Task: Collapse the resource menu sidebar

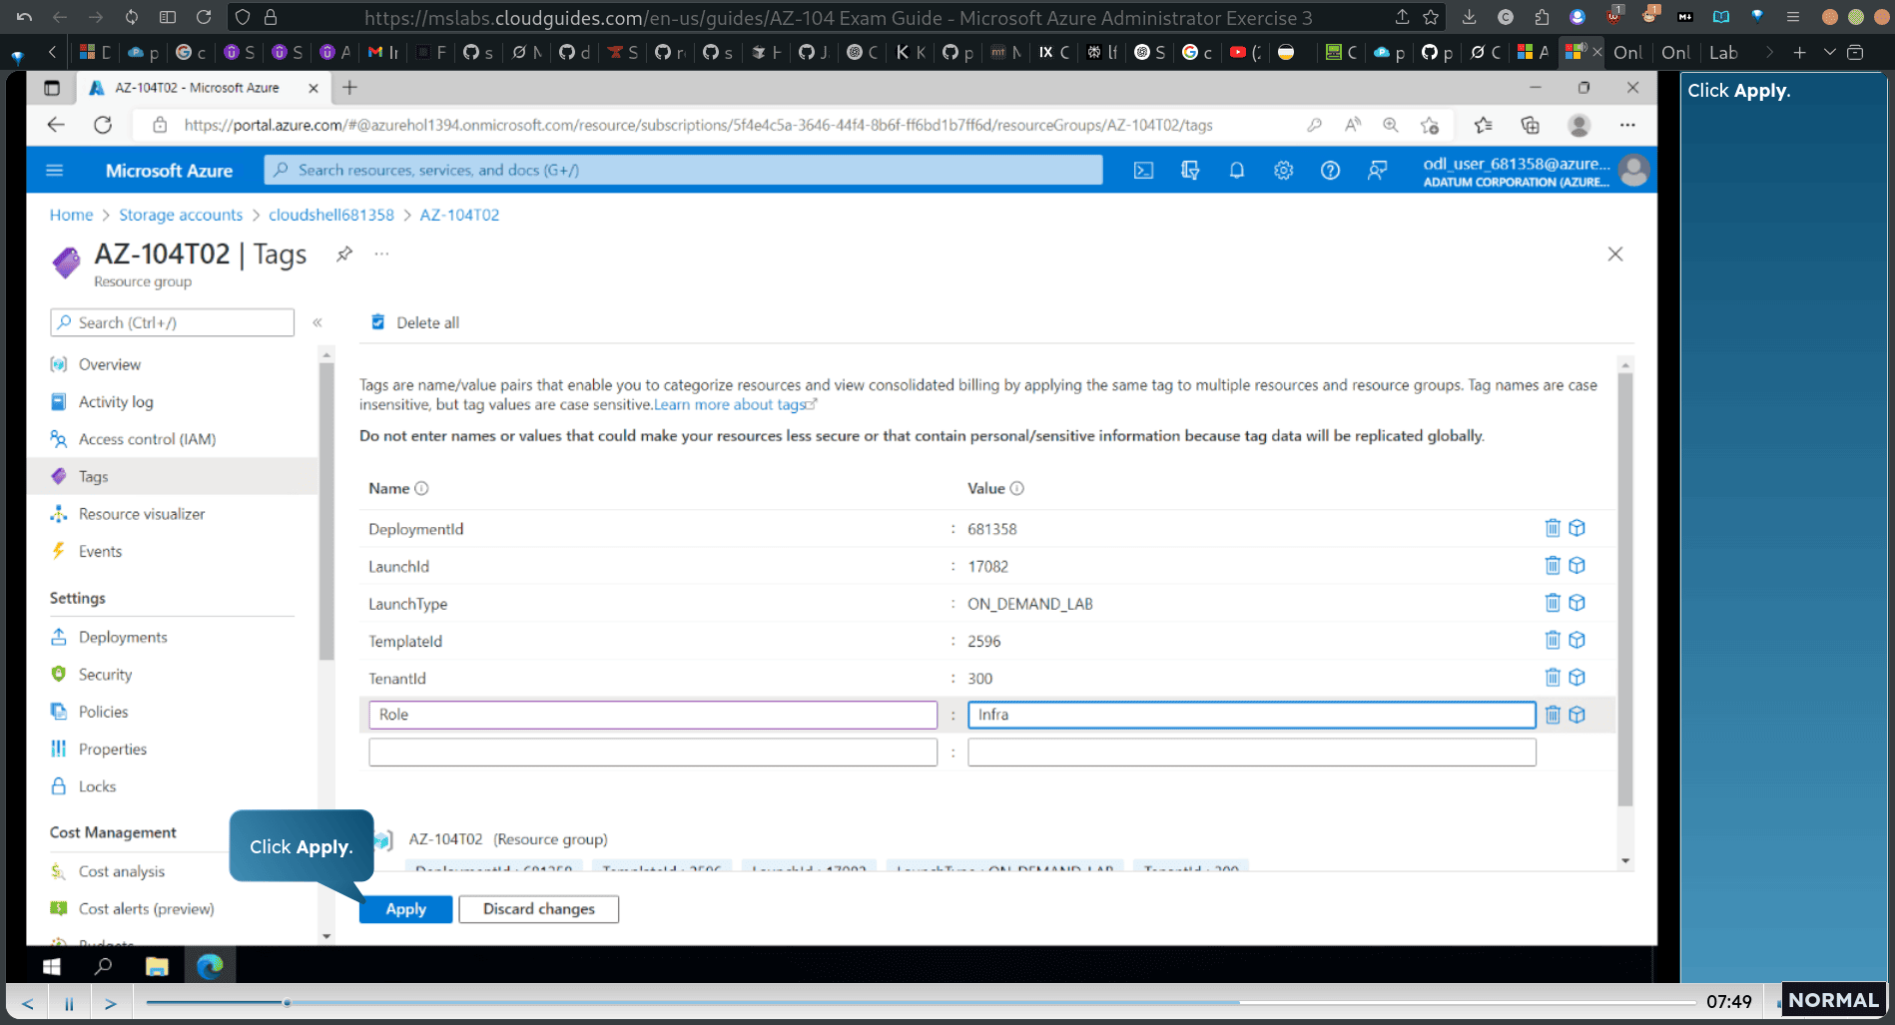Action: [317, 322]
